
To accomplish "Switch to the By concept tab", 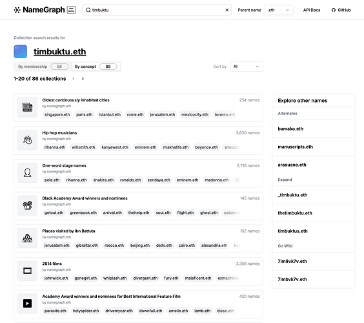I will click(96, 67).
